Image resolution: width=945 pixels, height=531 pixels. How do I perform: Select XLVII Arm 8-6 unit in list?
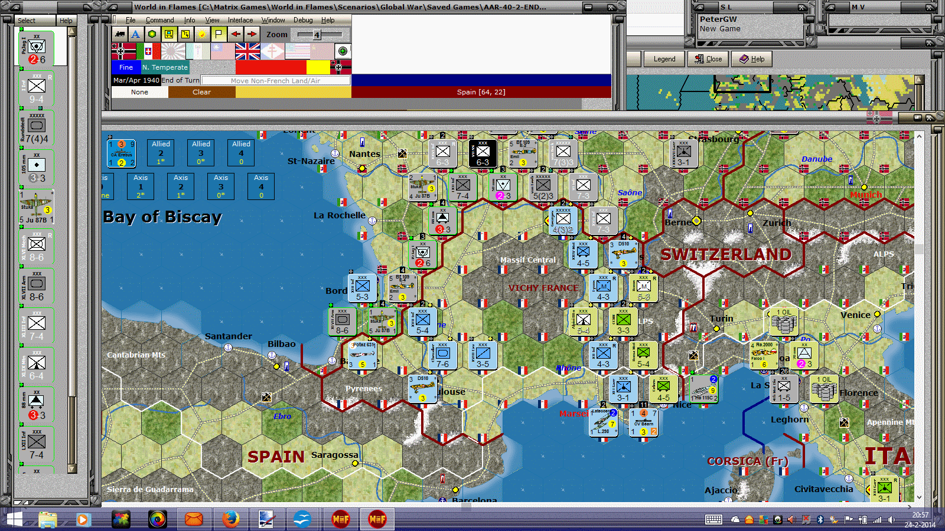coord(37,286)
